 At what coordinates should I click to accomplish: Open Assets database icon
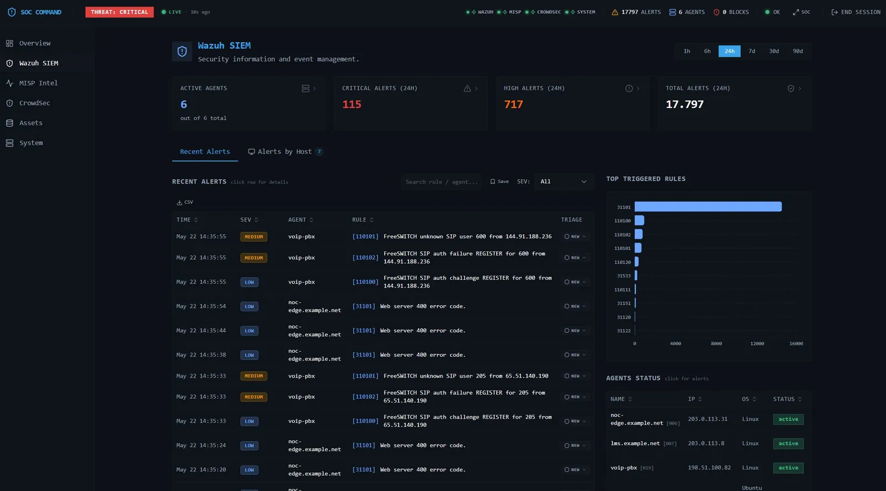pyautogui.click(x=9, y=123)
